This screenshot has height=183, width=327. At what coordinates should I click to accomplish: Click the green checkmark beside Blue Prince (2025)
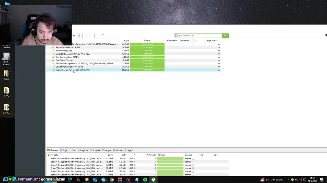coord(53,51)
